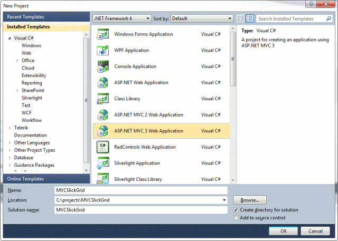This screenshot has width=338, height=241.
Task: Open the Online Templates section
Action: coord(46,179)
